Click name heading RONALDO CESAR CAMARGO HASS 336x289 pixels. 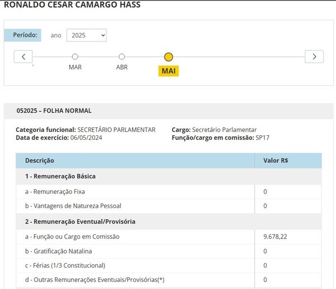pos(72,4)
